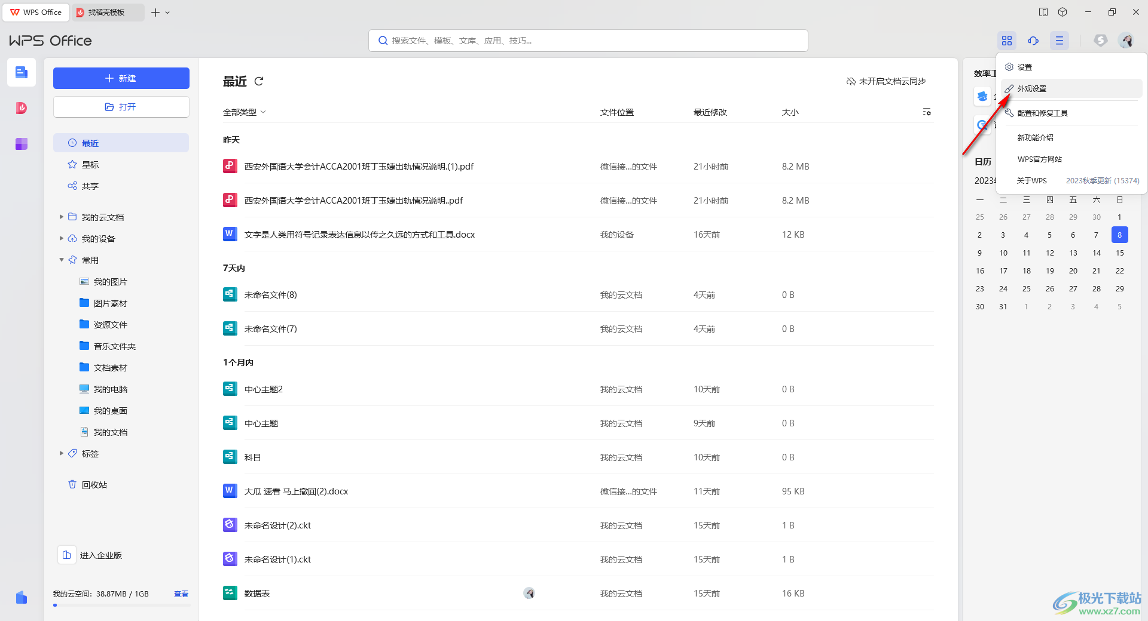Screen dimensions: 1148x621
Task: Focus the search files input field
Action: (x=588, y=41)
